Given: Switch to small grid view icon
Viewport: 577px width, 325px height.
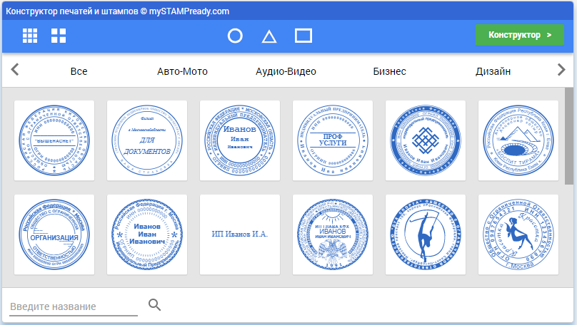Looking at the screenshot, I should pyautogui.click(x=30, y=36).
